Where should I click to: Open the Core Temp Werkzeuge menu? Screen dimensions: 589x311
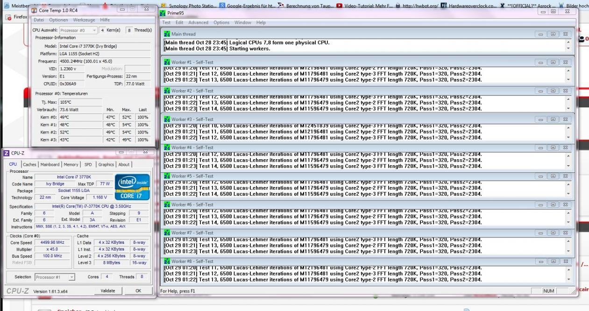pos(85,20)
